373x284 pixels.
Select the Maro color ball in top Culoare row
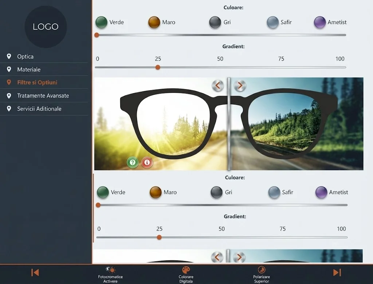pyautogui.click(x=154, y=22)
